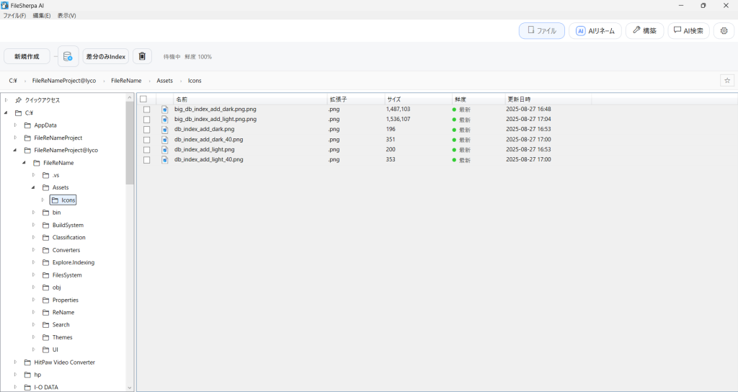
Task: Click the file icon of db_index_add_dark.png
Action: point(164,130)
